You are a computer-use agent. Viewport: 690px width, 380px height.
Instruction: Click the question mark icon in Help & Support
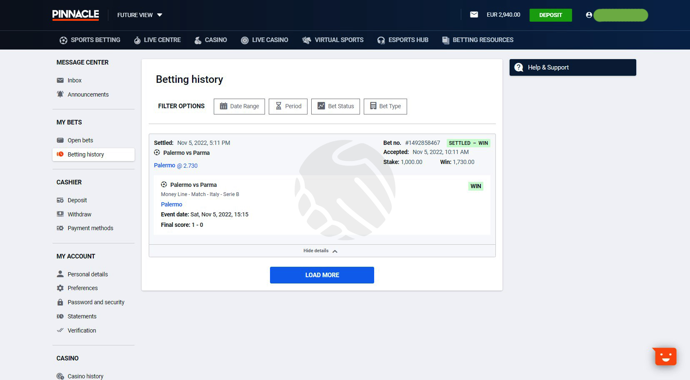pyautogui.click(x=519, y=67)
